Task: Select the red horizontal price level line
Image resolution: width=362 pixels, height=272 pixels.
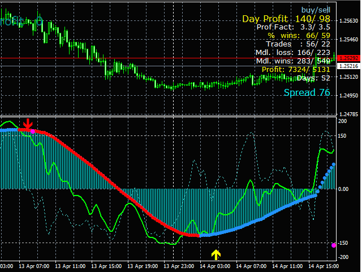Action: click(170, 58)
